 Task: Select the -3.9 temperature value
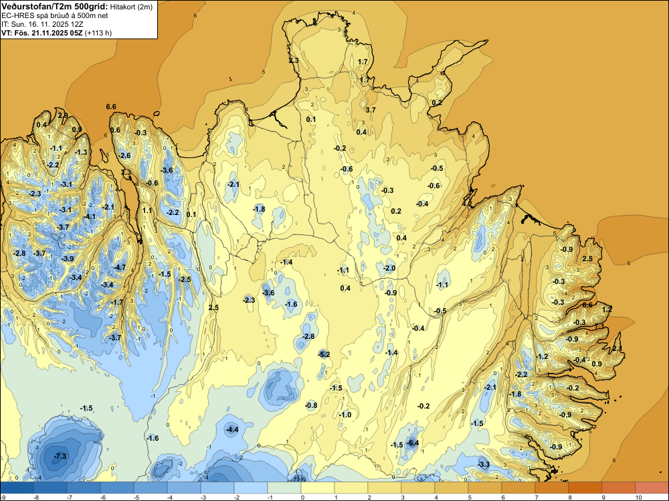(x=68, y=259)
